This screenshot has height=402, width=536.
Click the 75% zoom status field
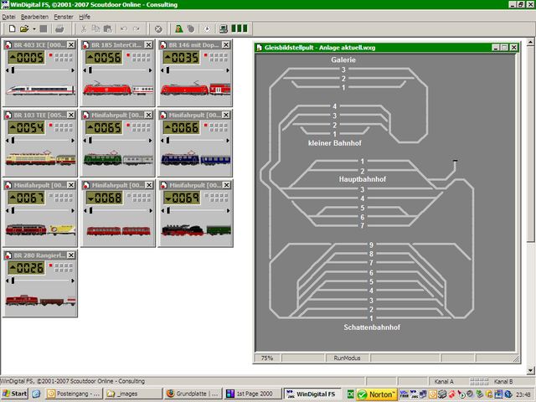(267, 358)
